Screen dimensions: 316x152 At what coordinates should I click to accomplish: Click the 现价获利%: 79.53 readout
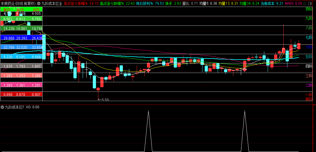(150, 3)
